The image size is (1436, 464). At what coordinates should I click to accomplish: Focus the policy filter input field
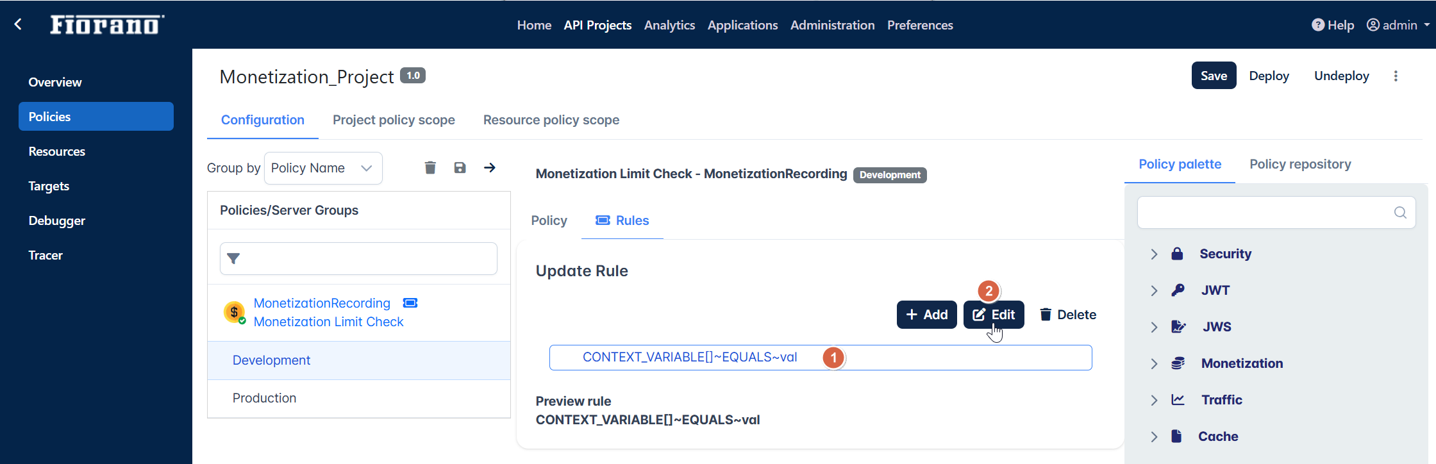pyautogui.click(x=358, y=259)
